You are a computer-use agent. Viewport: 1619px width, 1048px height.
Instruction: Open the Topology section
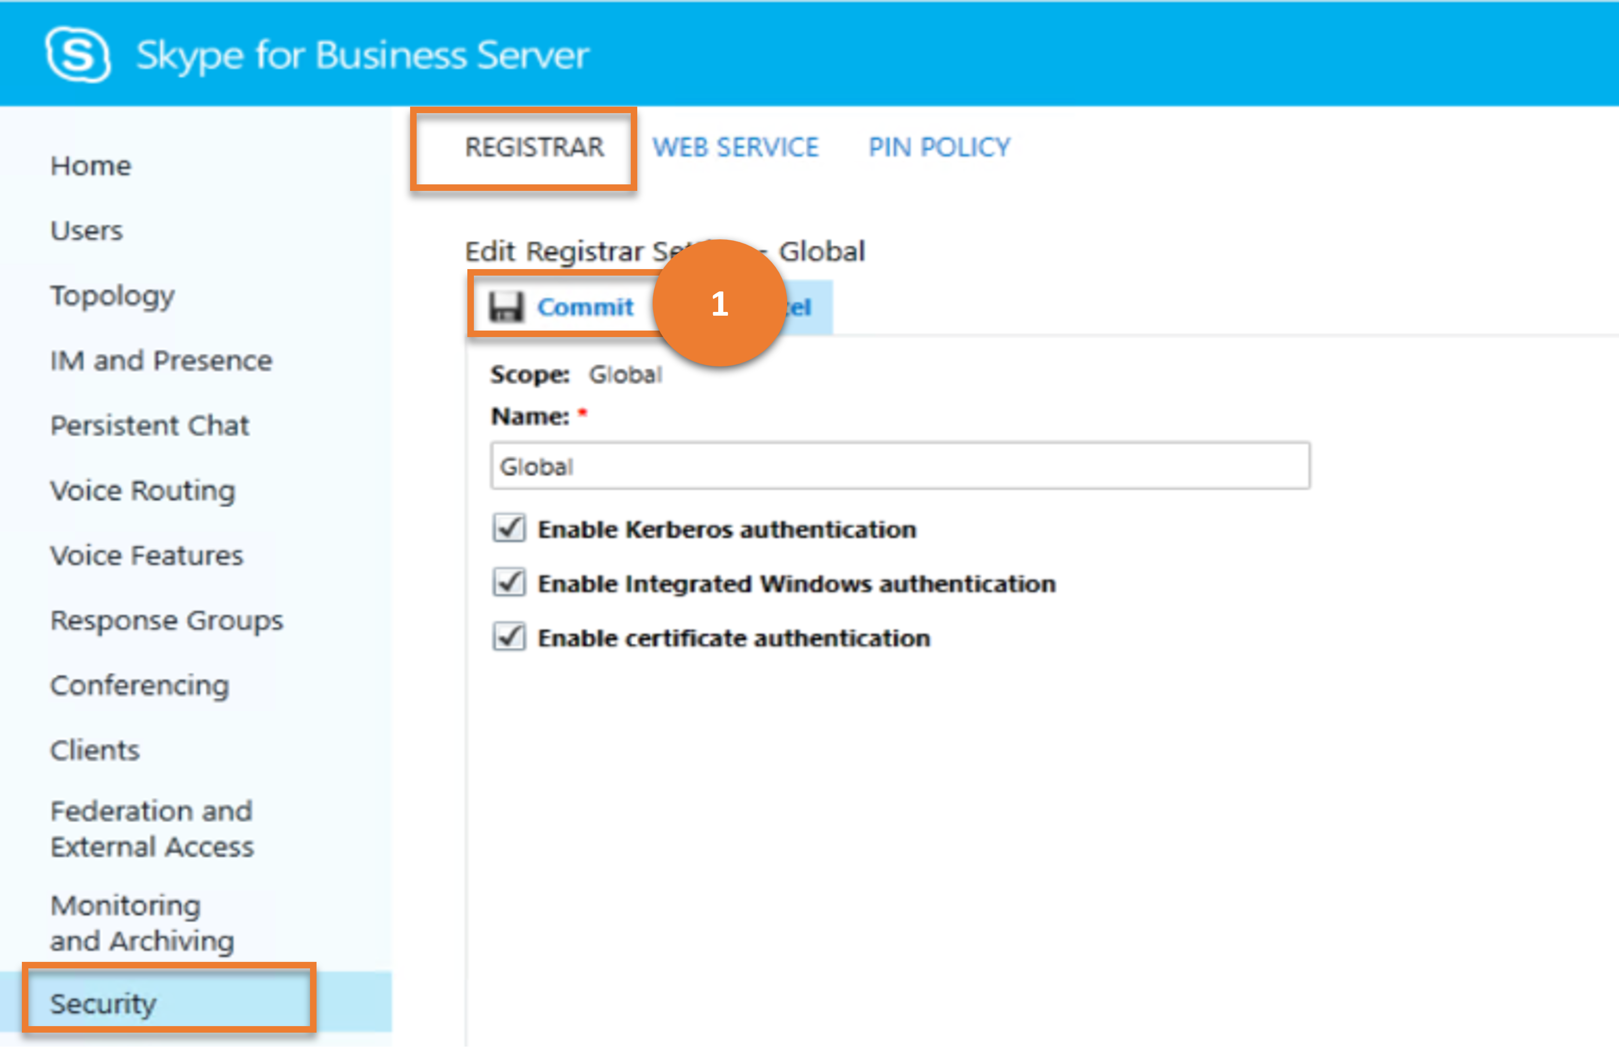point(112,296)
